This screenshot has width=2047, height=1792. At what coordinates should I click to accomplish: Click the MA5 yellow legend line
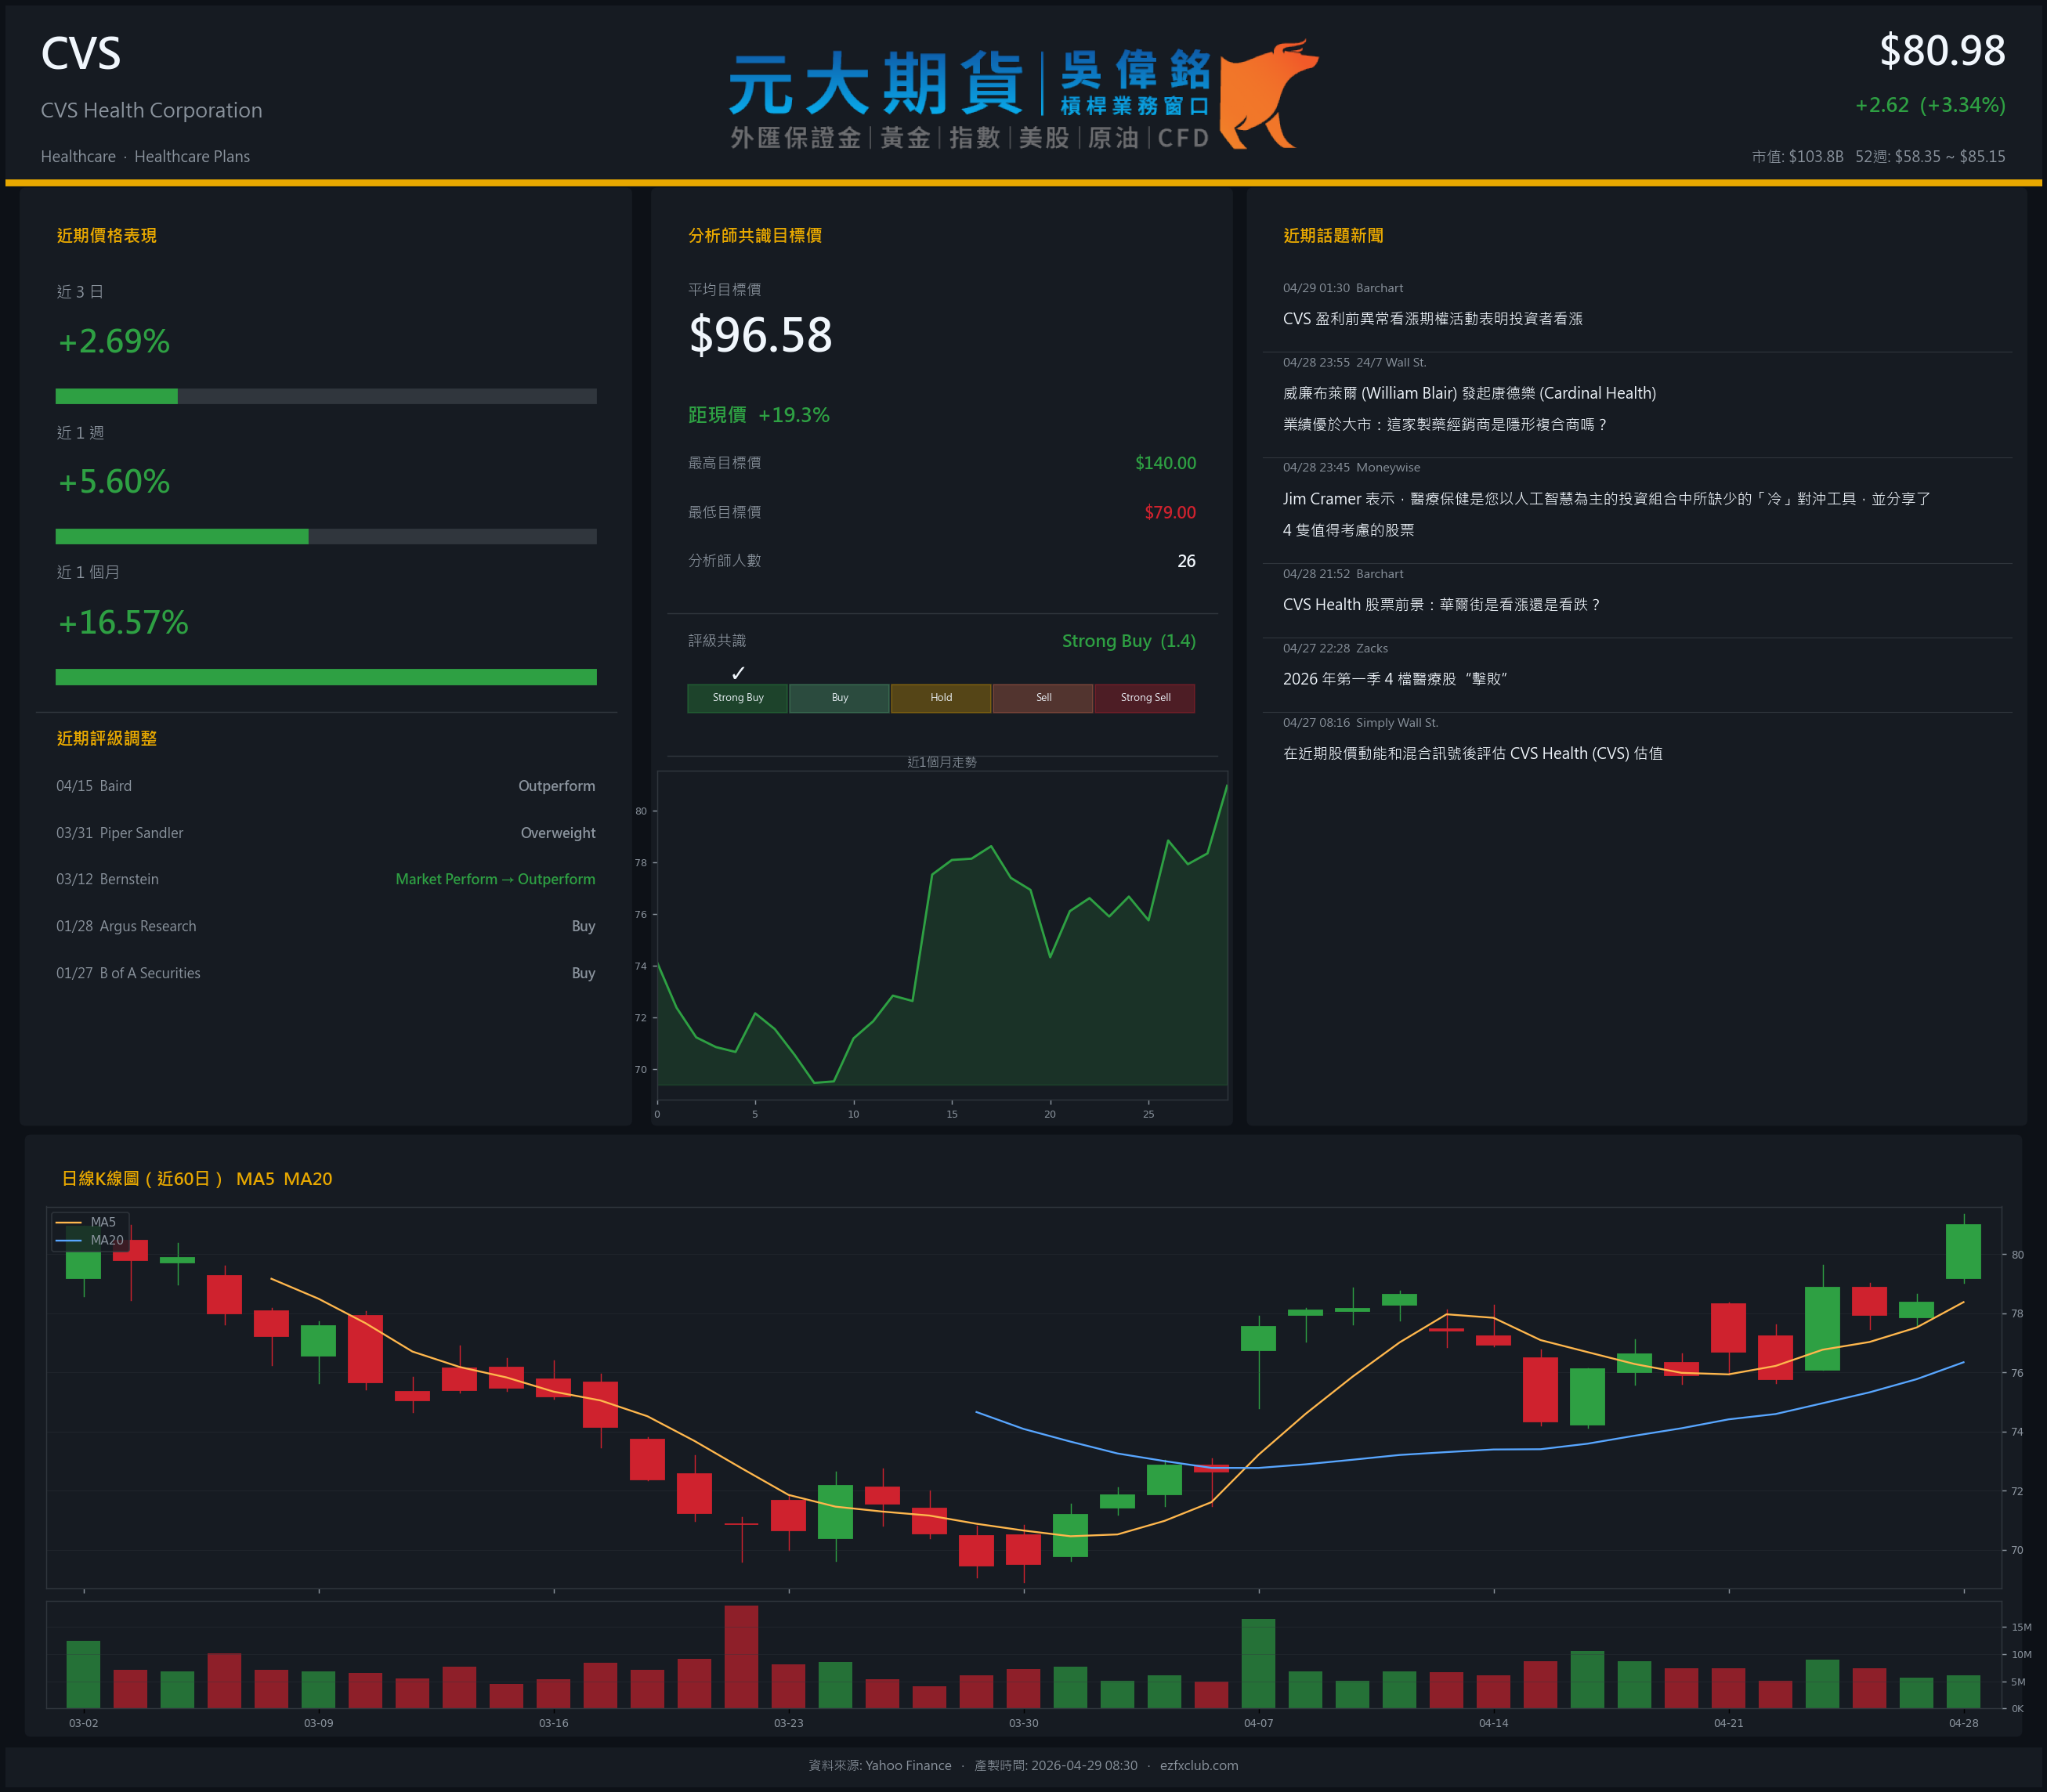[x=68, y=1222]
